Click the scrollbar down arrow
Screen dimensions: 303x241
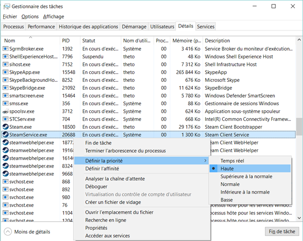click(x=299, y=218)
